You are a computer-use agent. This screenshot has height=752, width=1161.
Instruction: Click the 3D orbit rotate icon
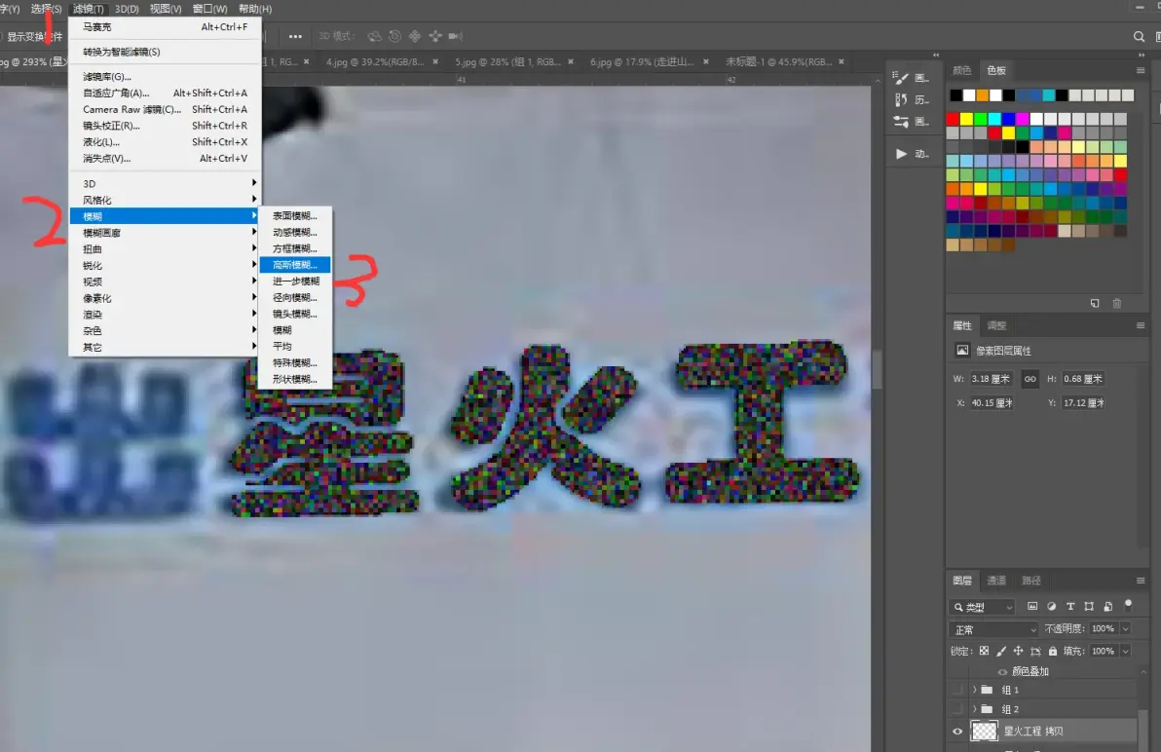(375, 35)
